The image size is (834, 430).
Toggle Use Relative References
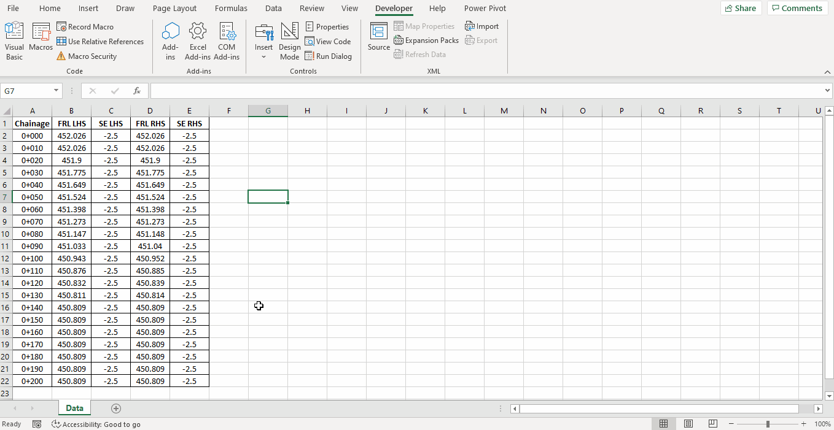point(100,42)
